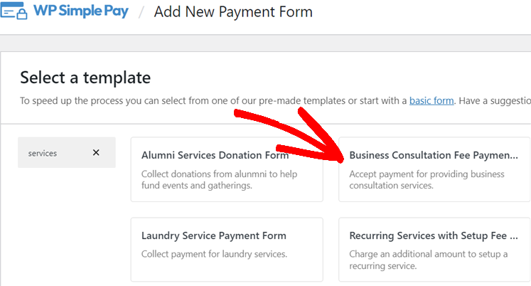Click "Collect payment for laundry services" description
Screen dimensions: 531x286
(214, 254)
